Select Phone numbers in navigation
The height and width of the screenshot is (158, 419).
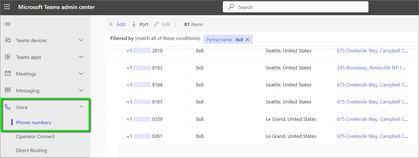click(x=33, y=123)
